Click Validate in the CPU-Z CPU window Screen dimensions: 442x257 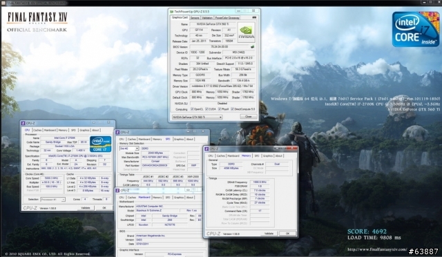tap(86, 208)
